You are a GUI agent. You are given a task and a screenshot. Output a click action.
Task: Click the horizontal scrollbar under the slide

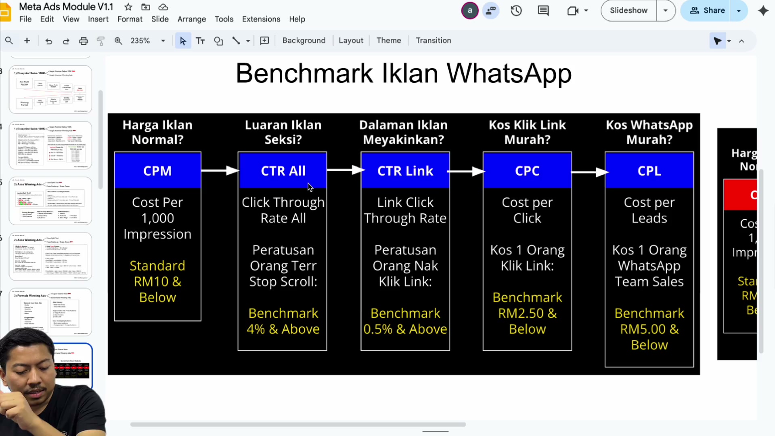pos(298,425)
